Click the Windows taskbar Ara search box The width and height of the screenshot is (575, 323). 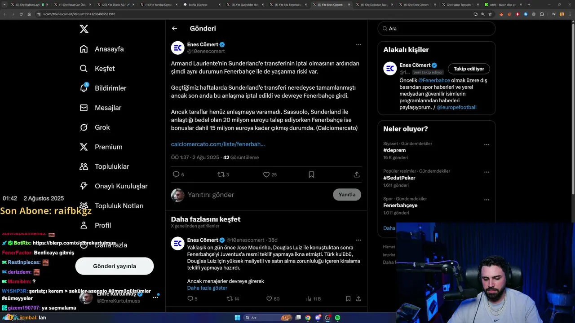[x=268, y=318]
